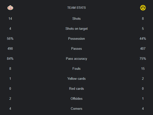The image size is (153, 115).
Task: Click the Shots stat label
Action: coord(76,18)
